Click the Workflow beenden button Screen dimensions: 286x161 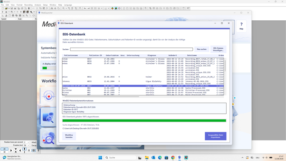coord(69,136)
